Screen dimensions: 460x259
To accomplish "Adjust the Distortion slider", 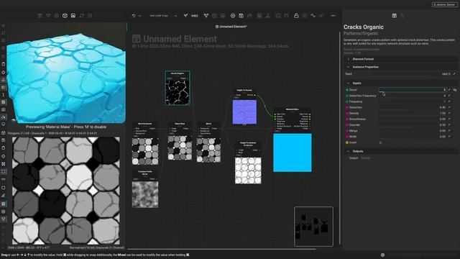I will click(413, 107).
